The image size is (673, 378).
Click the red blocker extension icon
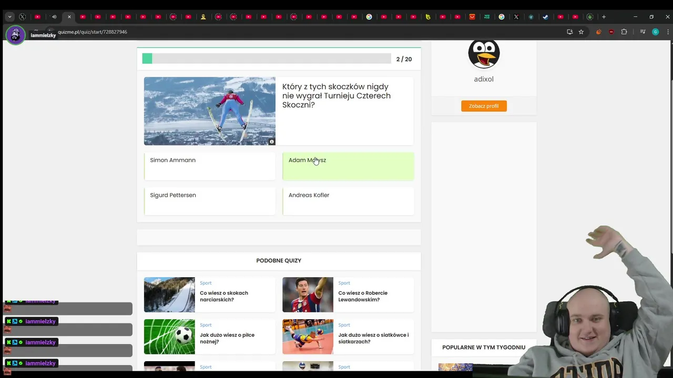611,32
